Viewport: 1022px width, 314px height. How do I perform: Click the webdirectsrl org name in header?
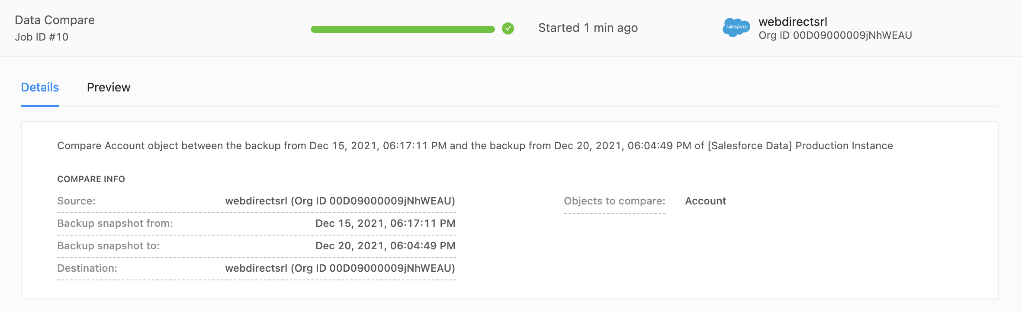793,22
